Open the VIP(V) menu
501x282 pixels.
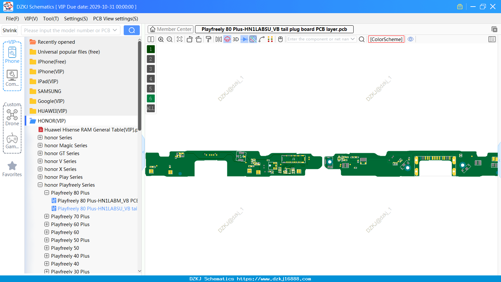[31, 19]
